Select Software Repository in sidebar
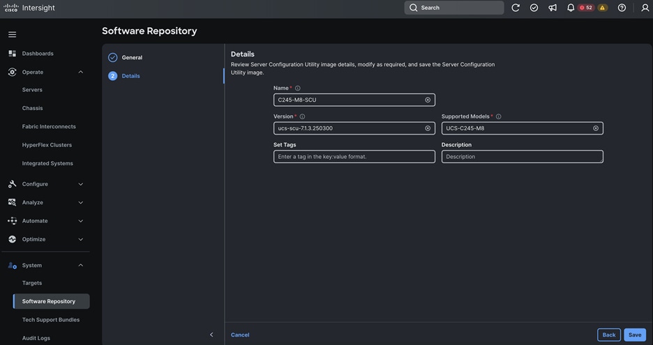The width and height of the screenshot is (653, 345). [x=51, y=301]
